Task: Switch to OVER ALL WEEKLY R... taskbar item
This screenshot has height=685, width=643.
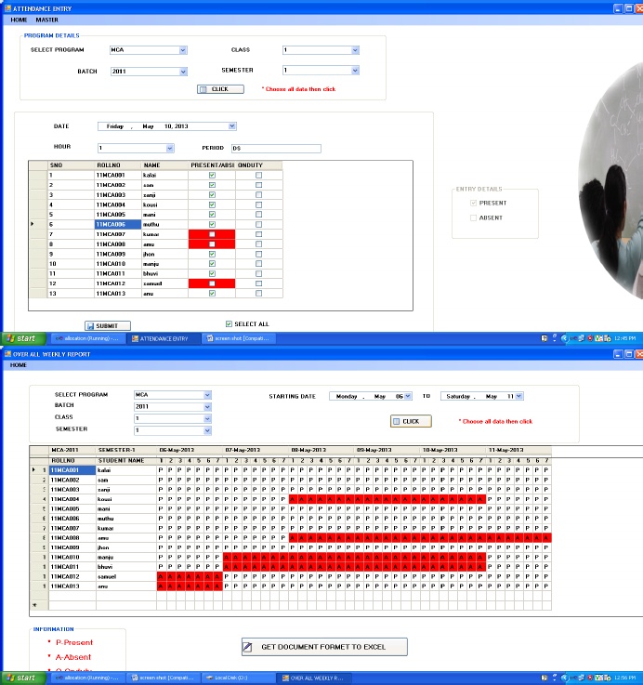Action: coord(314,678)
